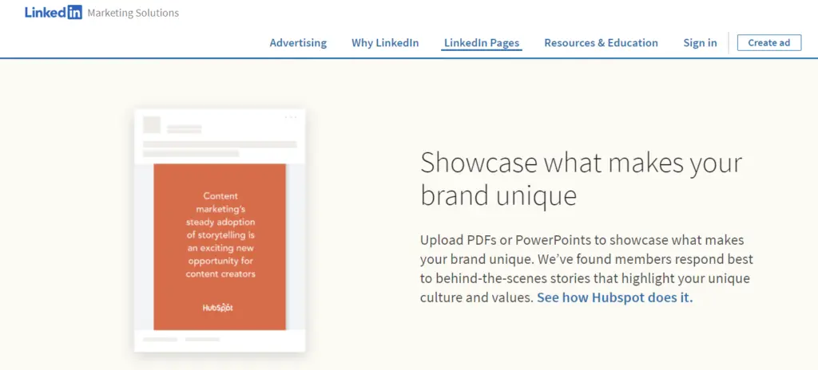
Task: Follow the See how Hubspot does it link
Action: (x=615, y=298)
